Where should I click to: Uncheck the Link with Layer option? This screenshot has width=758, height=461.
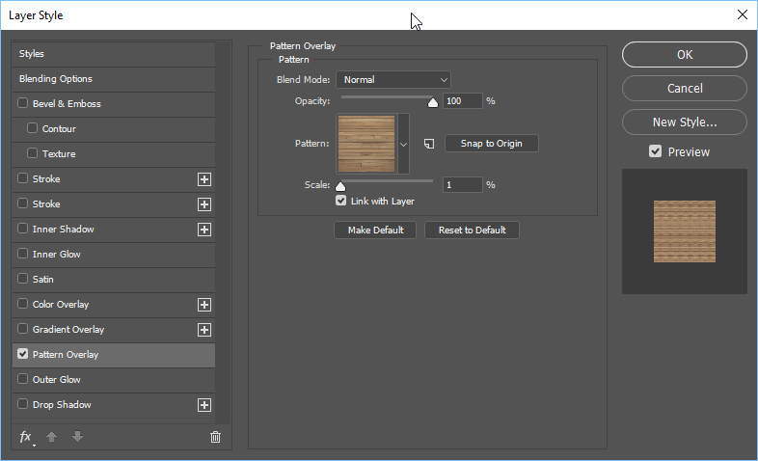(x=340, y=202)
